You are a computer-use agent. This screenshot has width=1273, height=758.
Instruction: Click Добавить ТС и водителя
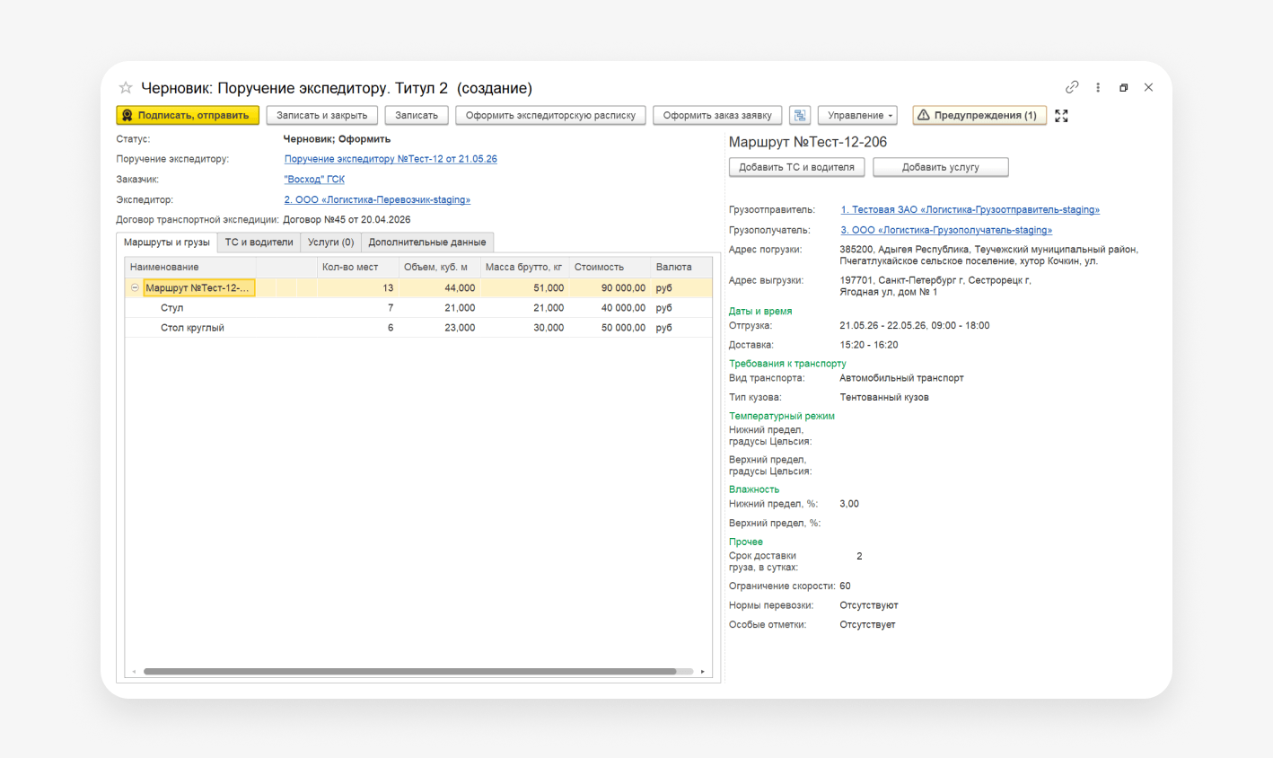tap(796, 167)
